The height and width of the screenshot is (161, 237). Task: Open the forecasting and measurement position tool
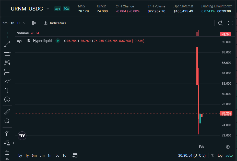(x=7, y=72)
